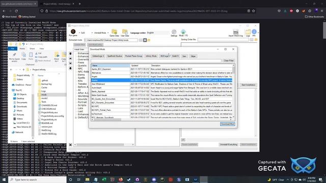Click the taskbar search box

pos(37,179)
